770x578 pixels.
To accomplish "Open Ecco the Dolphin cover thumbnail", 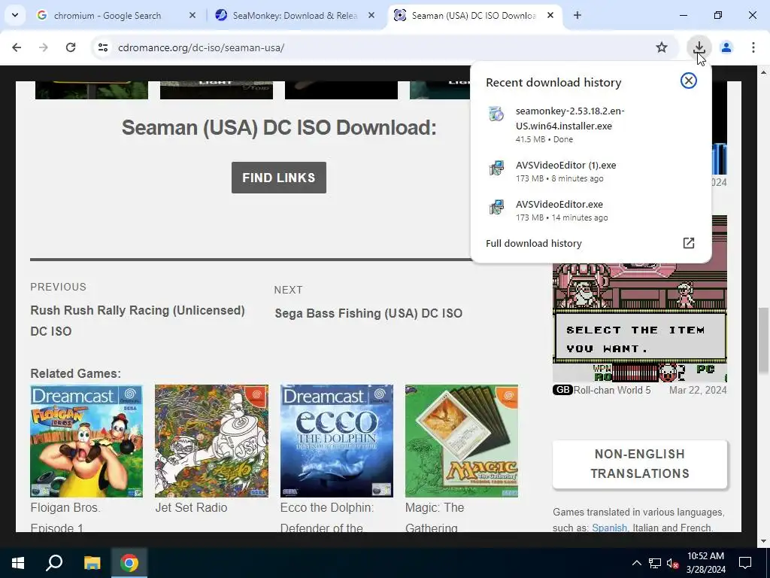I will pyautogui.click(x=336, y=441).
